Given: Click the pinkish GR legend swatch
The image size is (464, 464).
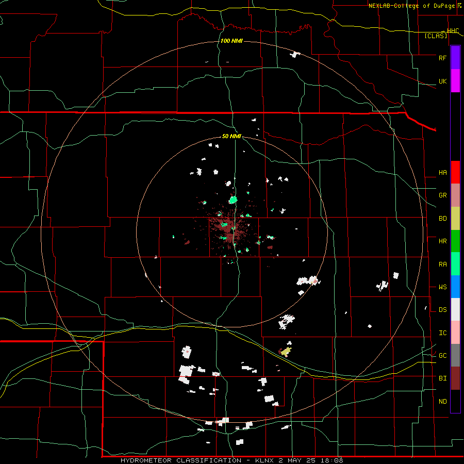Looking at the screenshot, I should click(455, 195).
